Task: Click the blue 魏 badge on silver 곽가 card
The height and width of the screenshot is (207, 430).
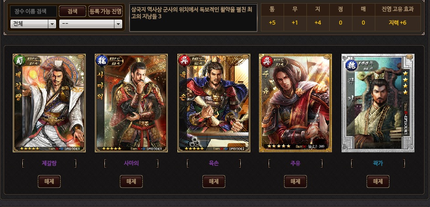Action: point(351,66)
